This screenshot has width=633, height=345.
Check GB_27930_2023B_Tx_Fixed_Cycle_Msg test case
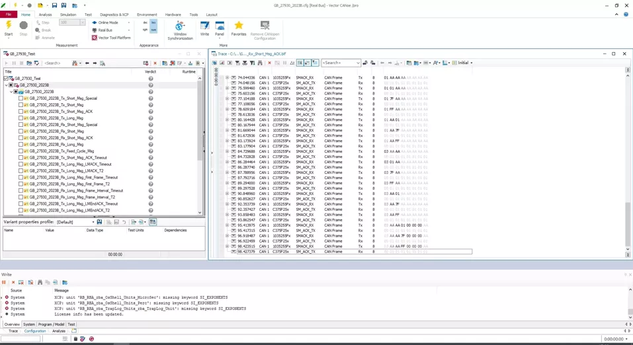point(21,151)
